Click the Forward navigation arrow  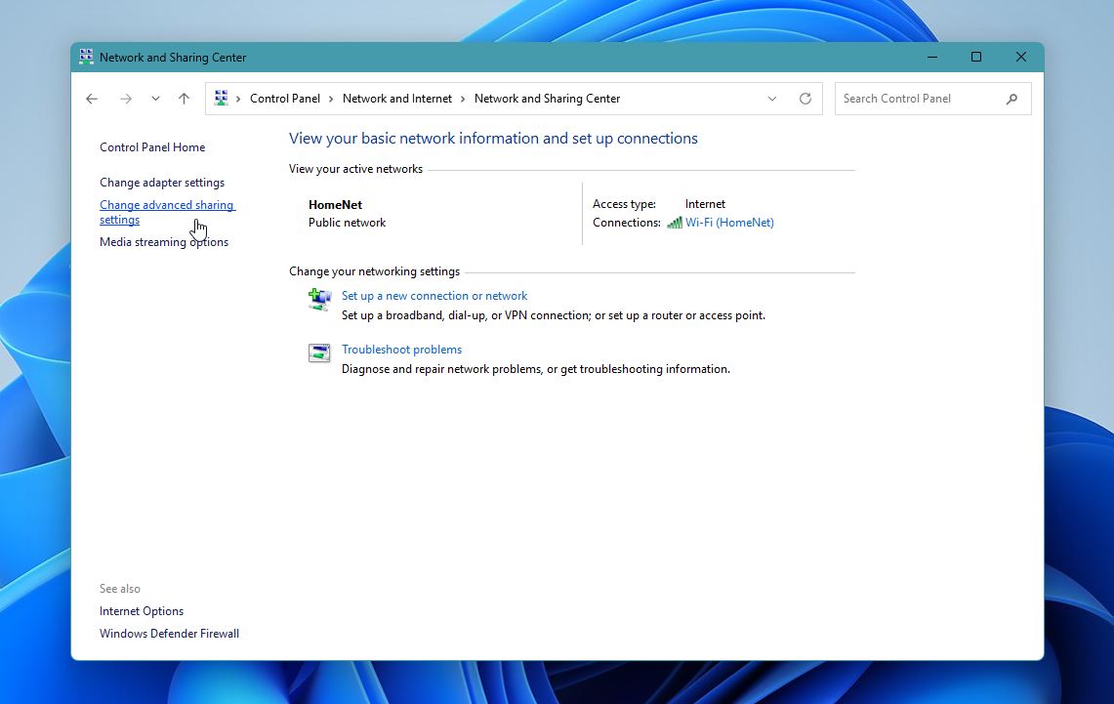126,99
